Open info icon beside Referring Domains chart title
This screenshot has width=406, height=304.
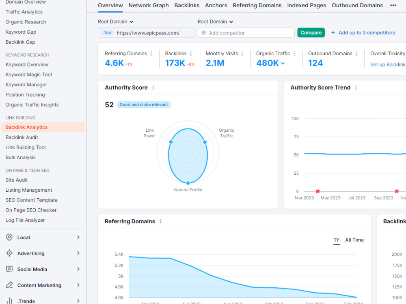pyautogui.click(x=160, y=221)
